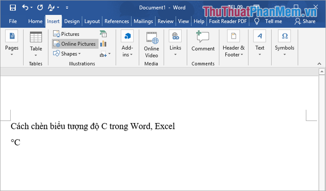This screenshot has height=191, width=326.
Task: Click the vertical scrollbar up arrow
Action: tap(321, 72)
